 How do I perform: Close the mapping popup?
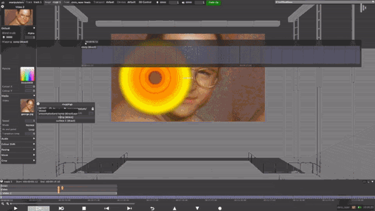(38, 104)
